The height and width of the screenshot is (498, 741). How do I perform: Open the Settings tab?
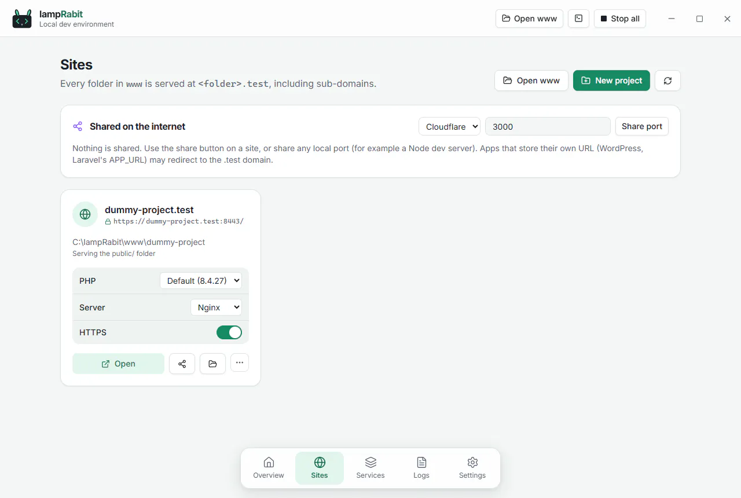[472, 468]
